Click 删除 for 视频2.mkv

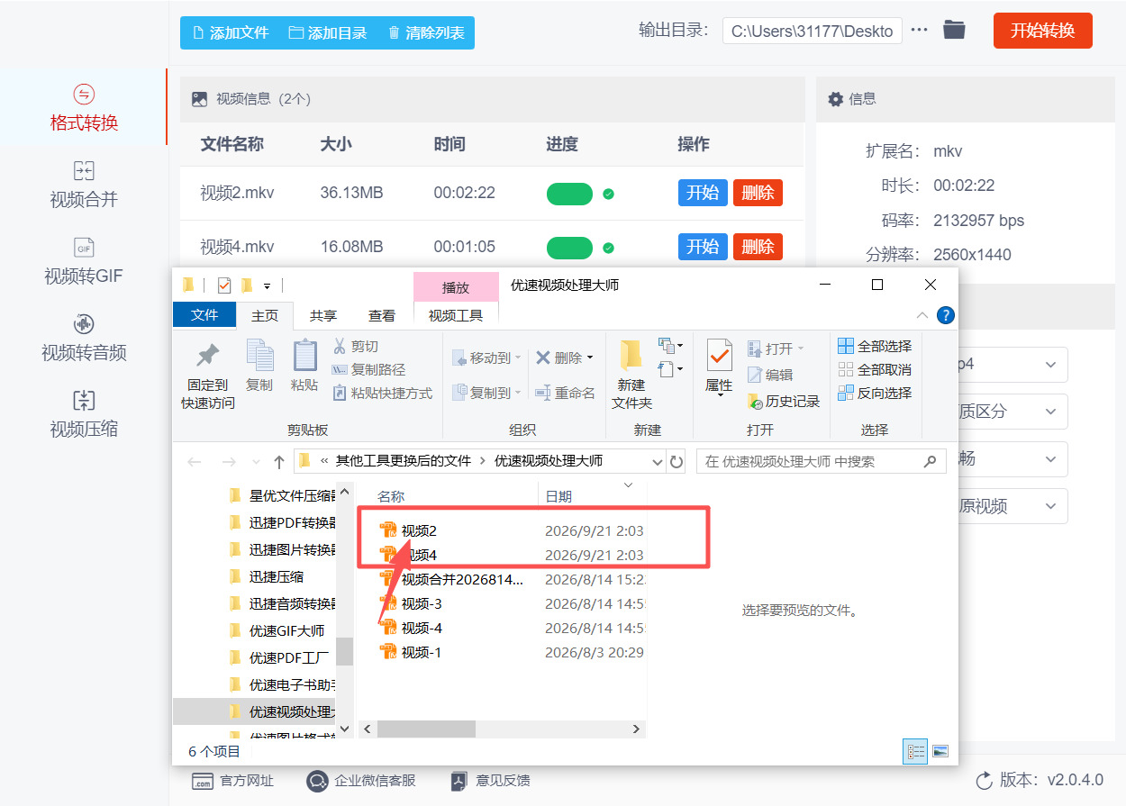click(758, 193)
